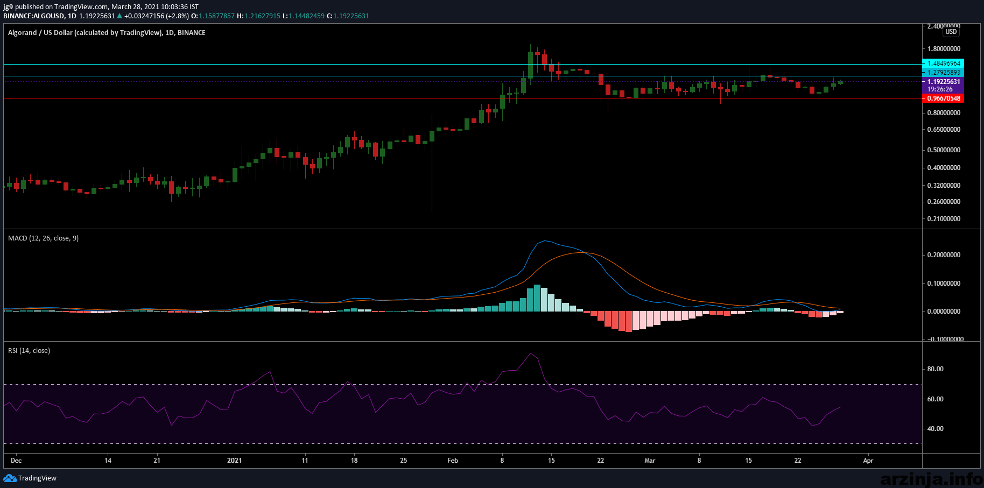Viewport: 984px width, 488px height.
Task: Click the purple 1.19225631 current price label
Action: 943,82
